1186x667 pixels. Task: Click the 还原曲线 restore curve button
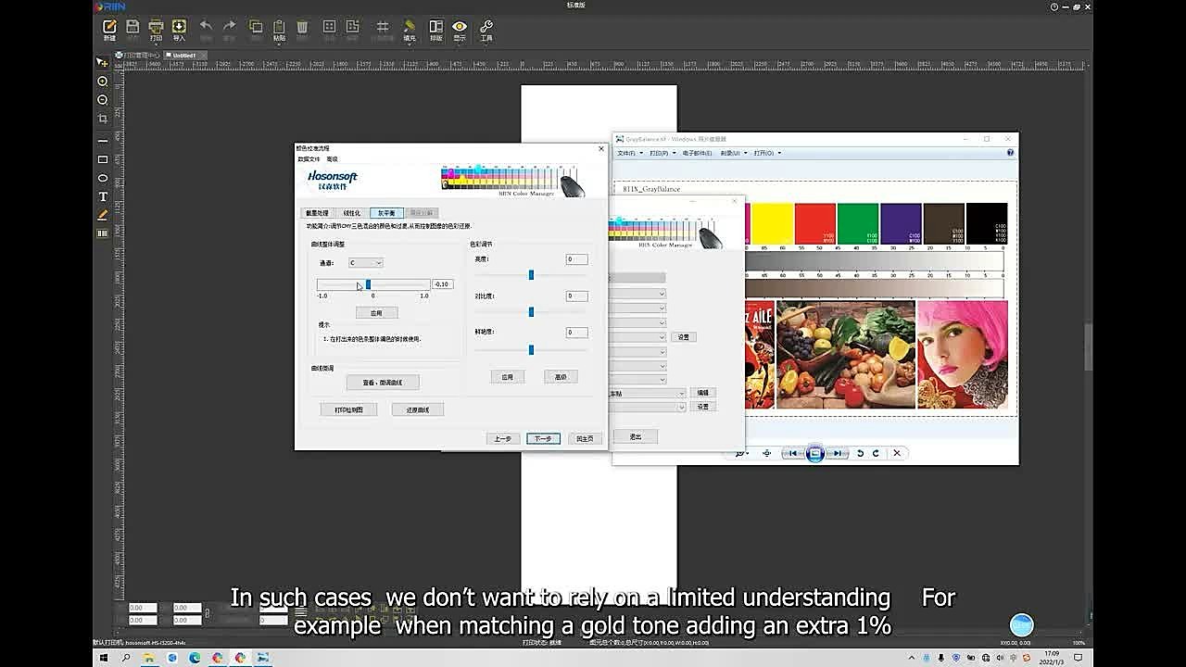point(418,409)
